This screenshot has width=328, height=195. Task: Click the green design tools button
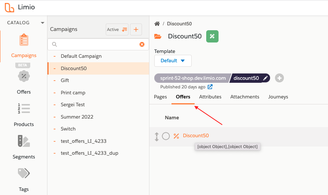pyautogui.click(x=212, y=36)
